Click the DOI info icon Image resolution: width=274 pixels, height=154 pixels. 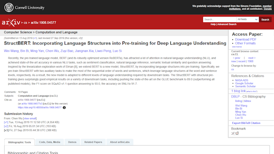point(64,107)
